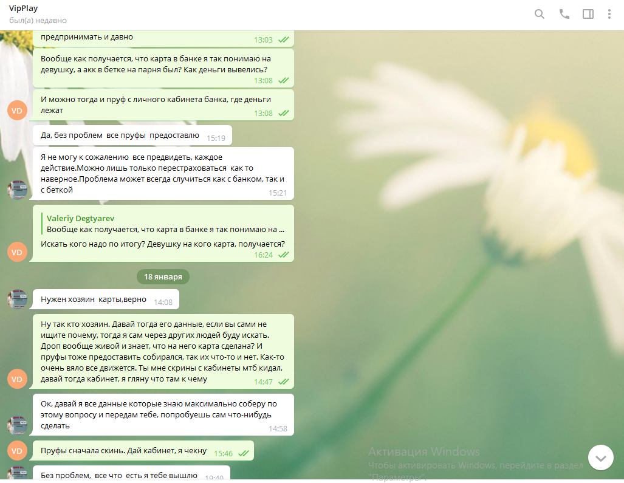Open the three-dot chat options menu
Image resolution: width=624 pixels, height=483 pixels.
click(609, 14)
